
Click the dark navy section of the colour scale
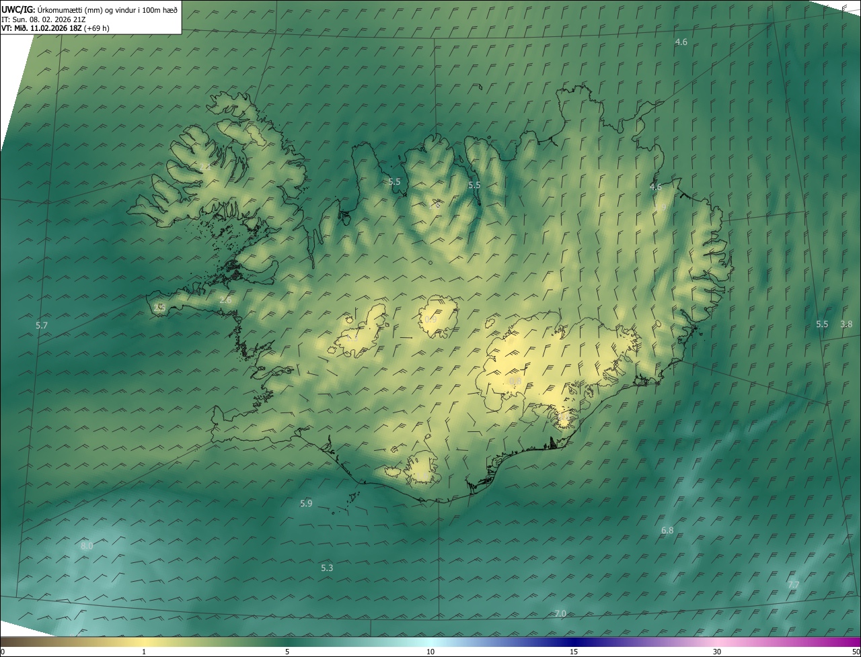[x=574, y=642]
